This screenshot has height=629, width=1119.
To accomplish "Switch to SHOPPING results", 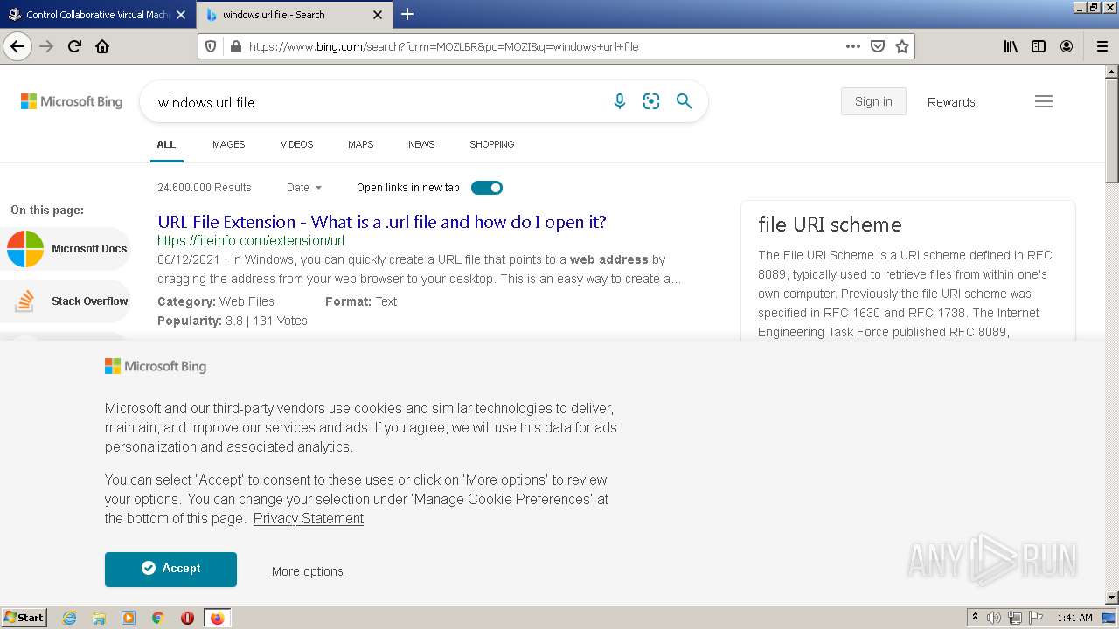I will pyautogui.click(x=491, y=144).
